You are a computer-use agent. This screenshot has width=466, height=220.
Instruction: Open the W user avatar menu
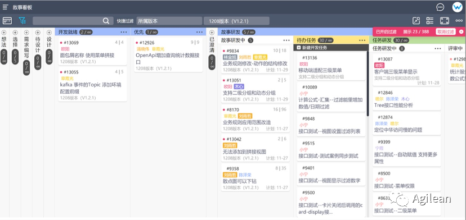pyautogui.click(x=458, y=7)
